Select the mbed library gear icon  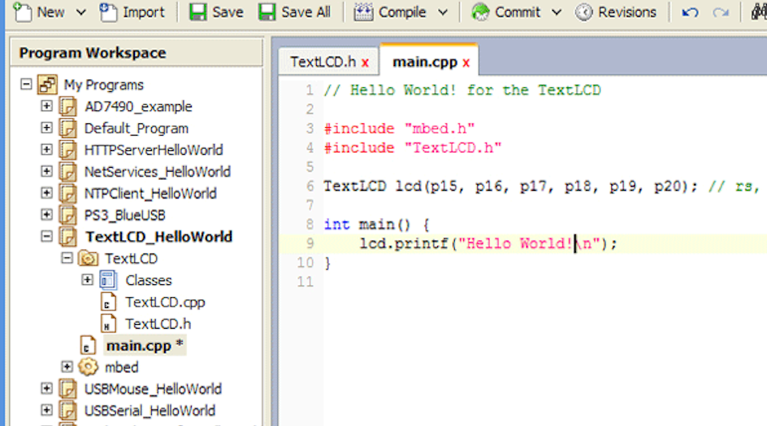coord(88,367)
